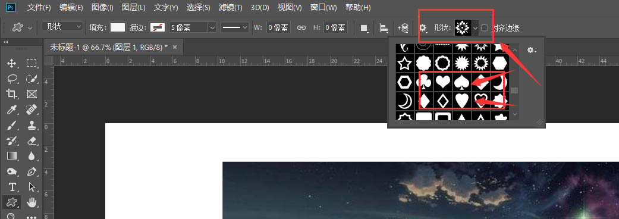Select the Move tool

(x=11, y=63)
